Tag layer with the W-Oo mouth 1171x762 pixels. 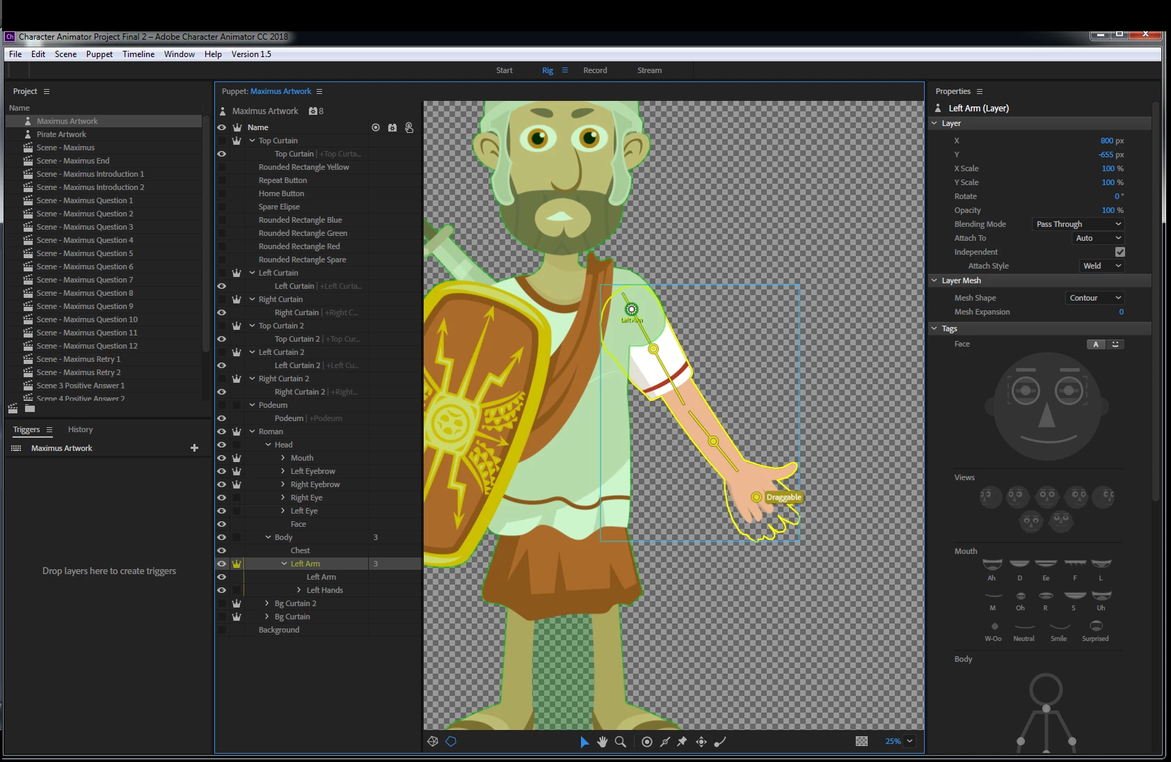point(994,630)
